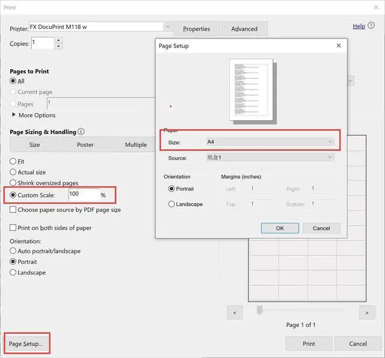Switch to the Poster tab
This screenshot has width=385, height=358.
click(85, 144)
